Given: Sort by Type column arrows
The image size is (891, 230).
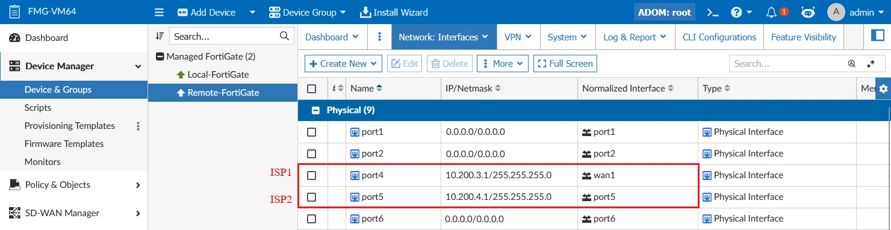Looking at the screenshot, I should 727,89.
